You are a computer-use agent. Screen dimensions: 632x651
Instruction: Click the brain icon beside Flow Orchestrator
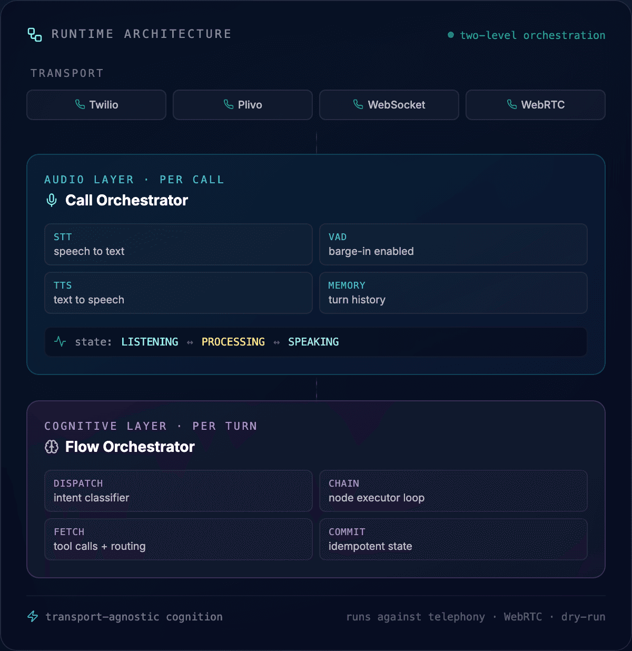click(x=52, y=447)
